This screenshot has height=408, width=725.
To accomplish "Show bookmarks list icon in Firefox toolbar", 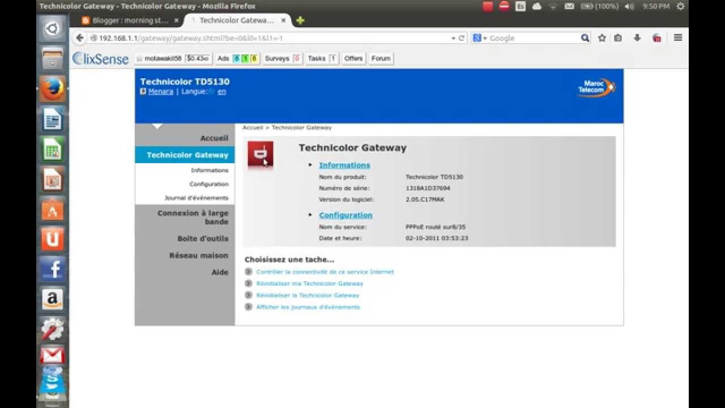I will tap(618, 38).
